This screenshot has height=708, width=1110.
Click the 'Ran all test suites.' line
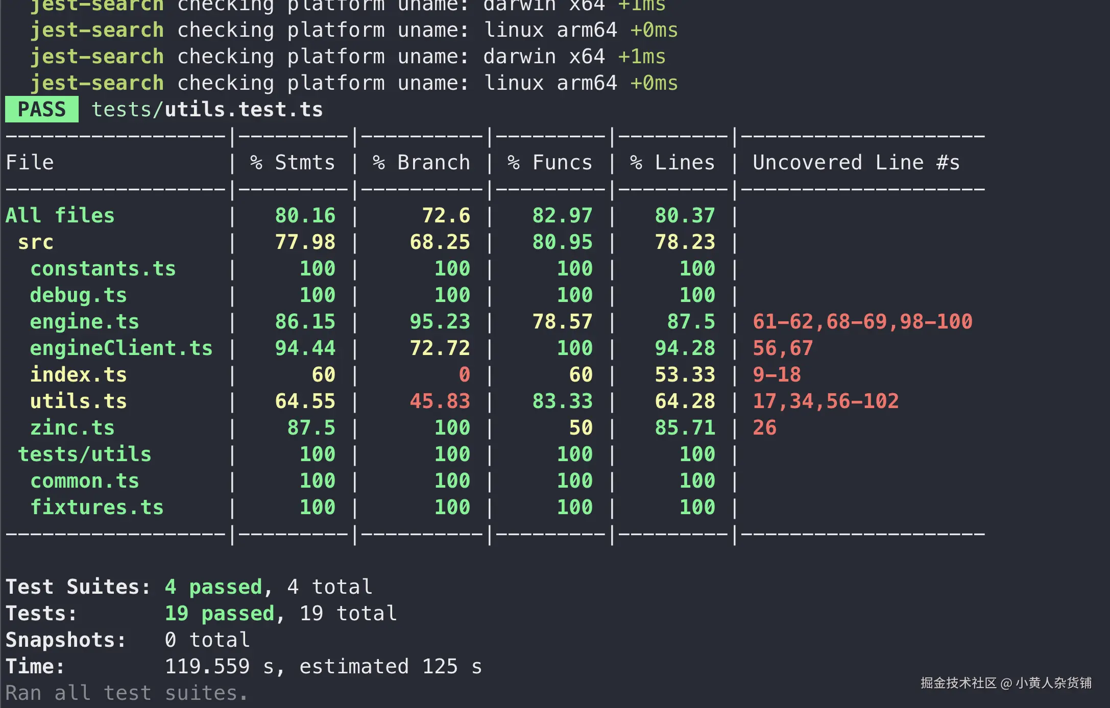(x=126, y=693)
